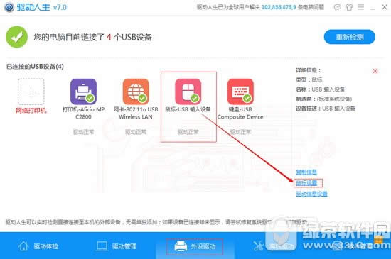The width and height of the screenshot is (391, 259).
Task: Open the 驱动信息设置 link
Action: (311, 194)
